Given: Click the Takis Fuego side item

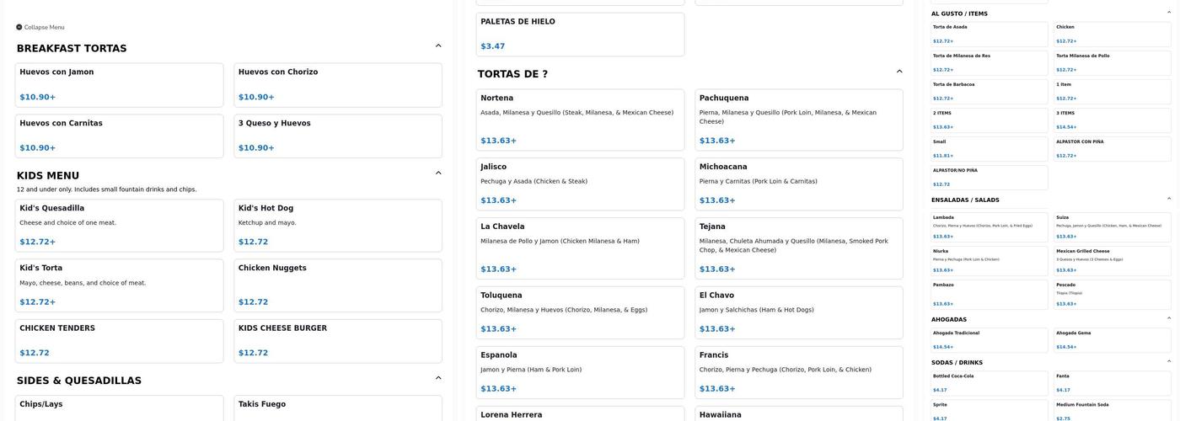Looking at the screenshot, I should [x=338, y=408].
